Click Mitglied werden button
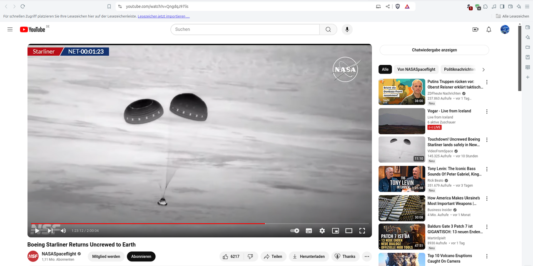 tap(106, 256)
